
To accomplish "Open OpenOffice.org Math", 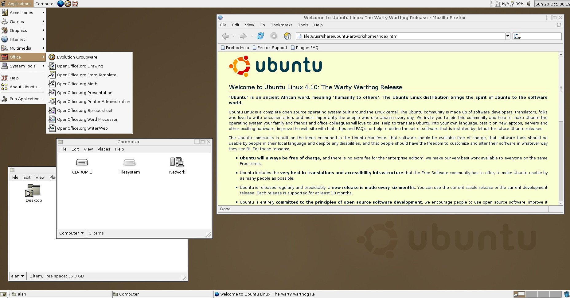I will [x=89, y=84].
